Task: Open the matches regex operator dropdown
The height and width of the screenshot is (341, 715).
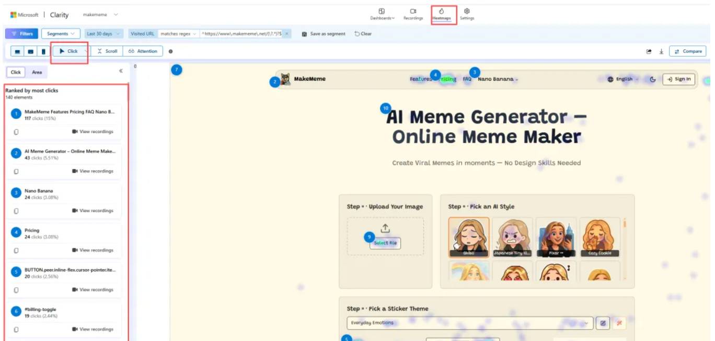Action: [178, 33]
